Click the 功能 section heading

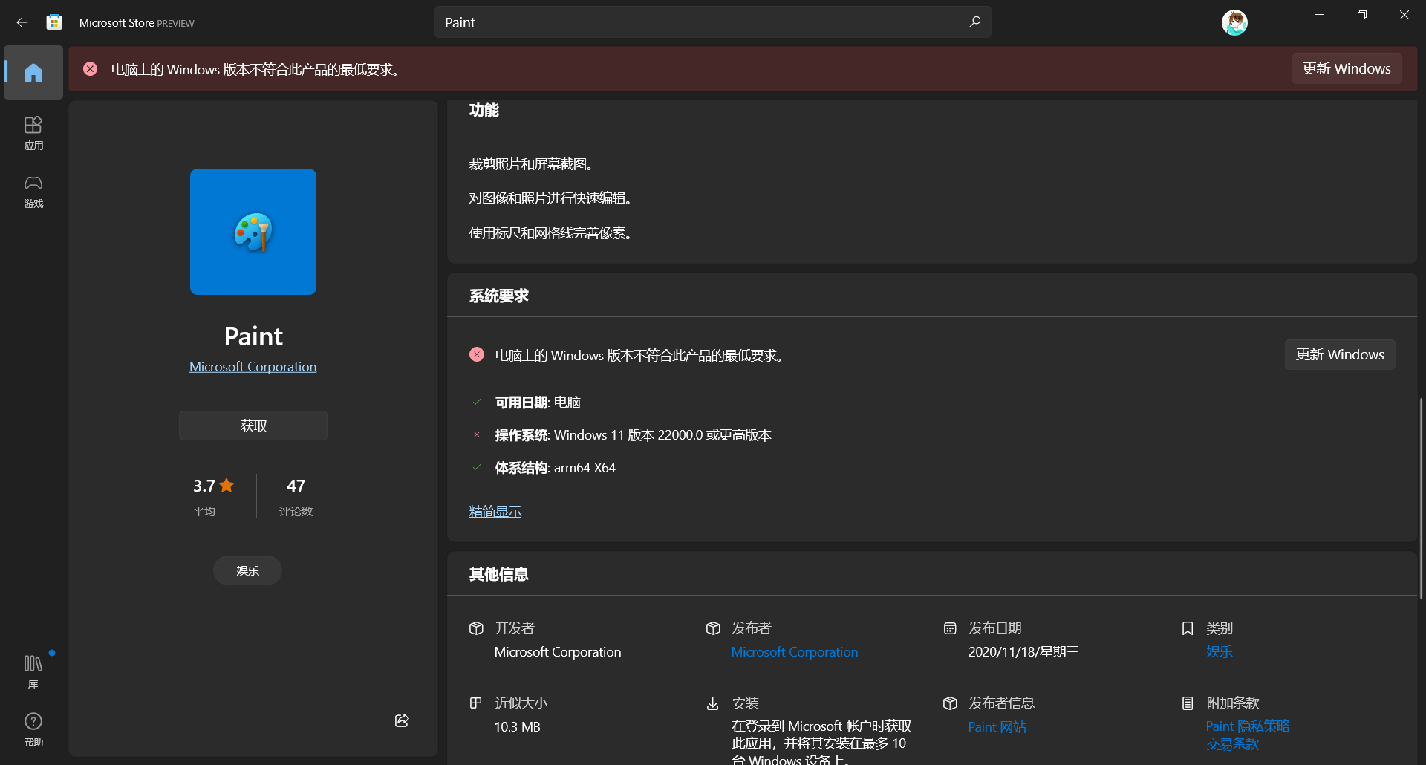[x=484, y=111]
